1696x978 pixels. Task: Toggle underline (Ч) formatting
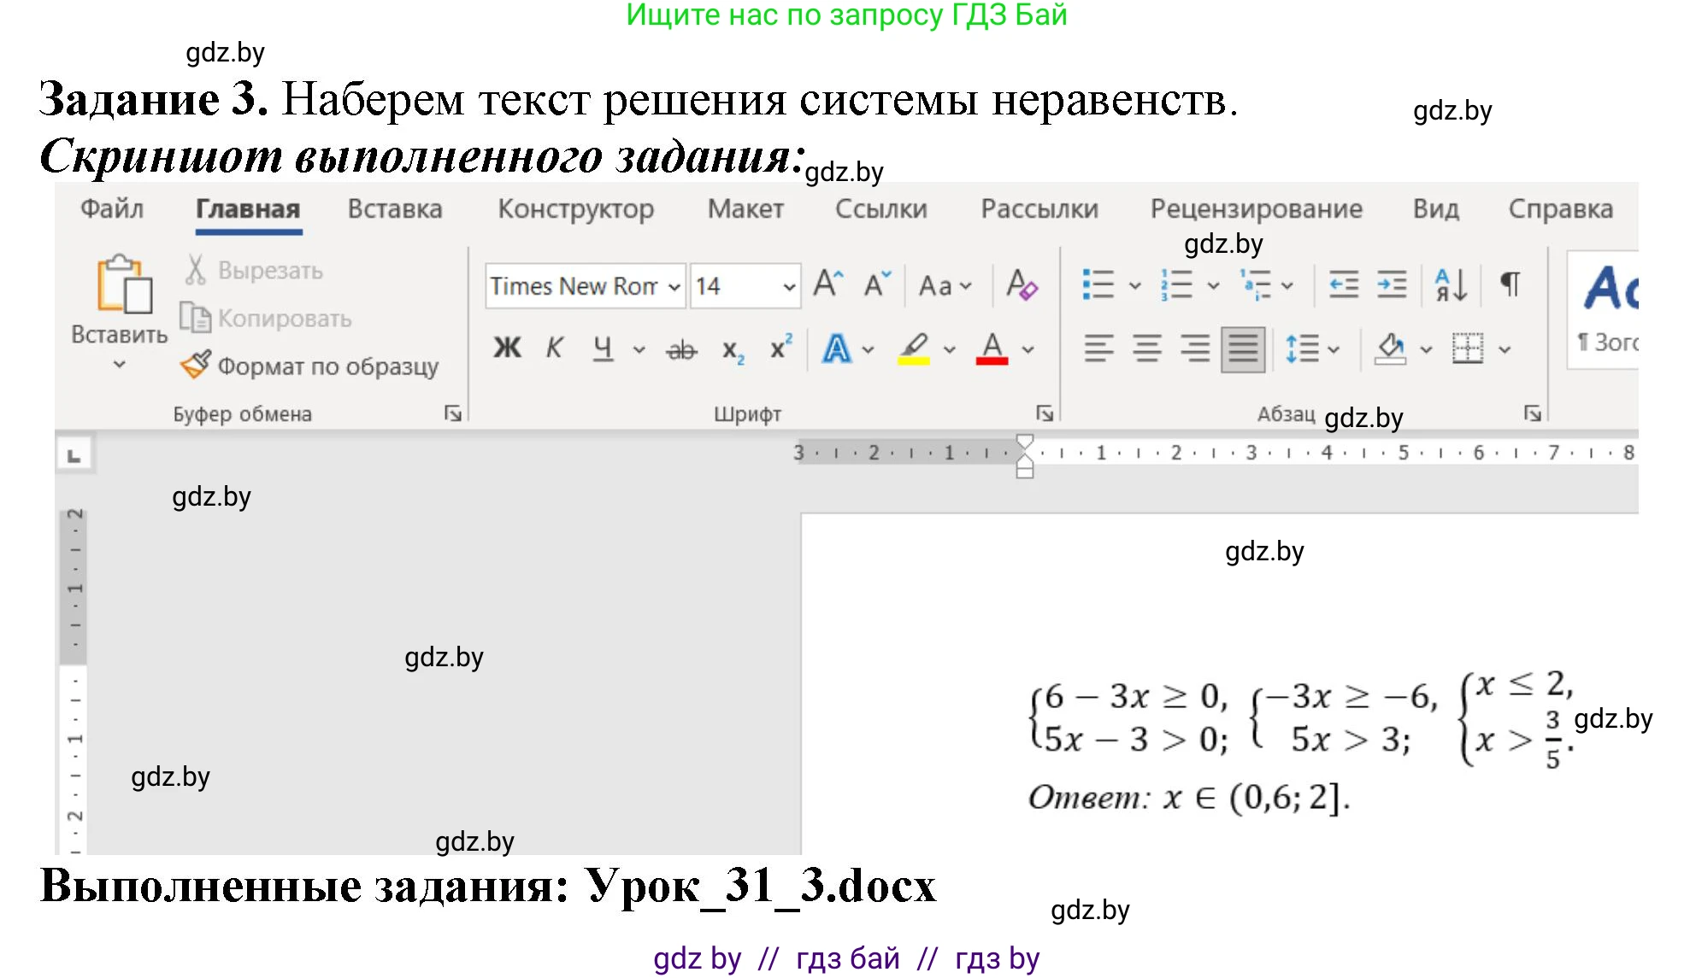(x=603, y=348)
